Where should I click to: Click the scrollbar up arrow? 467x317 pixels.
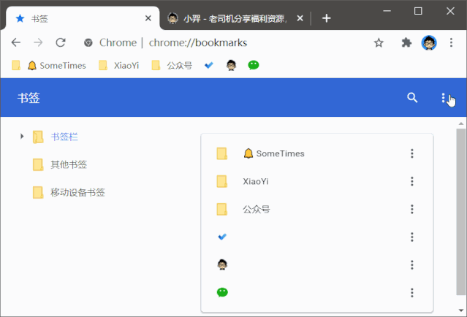pos(460,123)
